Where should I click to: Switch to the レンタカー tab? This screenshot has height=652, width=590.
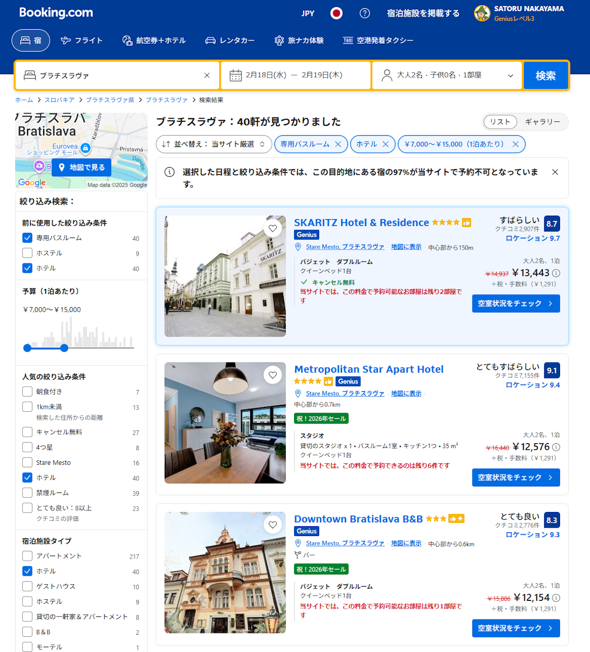point(230,40)
